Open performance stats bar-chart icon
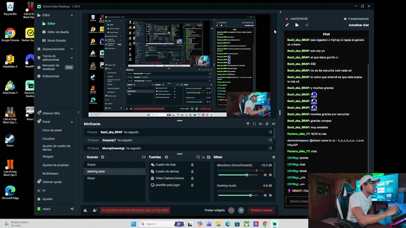The width and height of the screenshot is (406, 228). pos(85,210)
